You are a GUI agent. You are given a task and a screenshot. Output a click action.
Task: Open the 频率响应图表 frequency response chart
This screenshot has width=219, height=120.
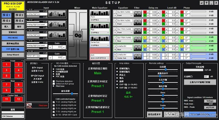point(13,44)
